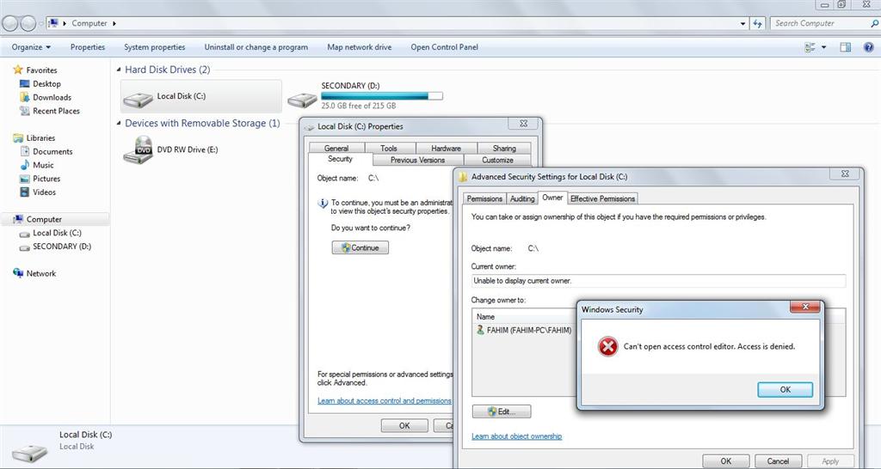Click Uninstall or change a program
Screen dimensions: 881x469
[256, 47]
